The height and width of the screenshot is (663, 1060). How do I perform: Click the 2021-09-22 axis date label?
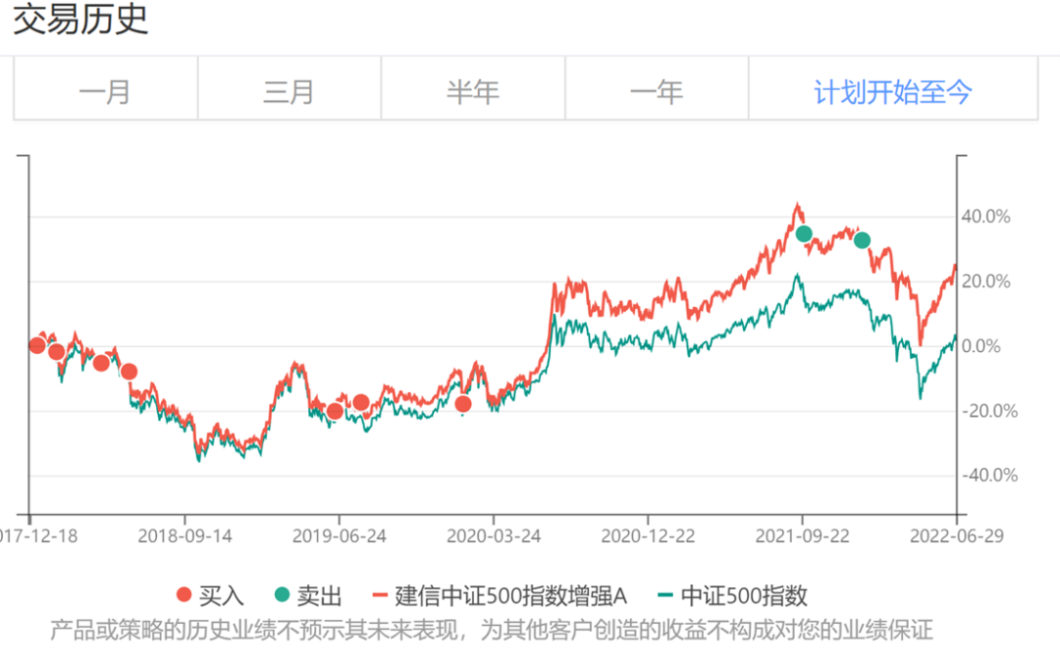[802, 535]
